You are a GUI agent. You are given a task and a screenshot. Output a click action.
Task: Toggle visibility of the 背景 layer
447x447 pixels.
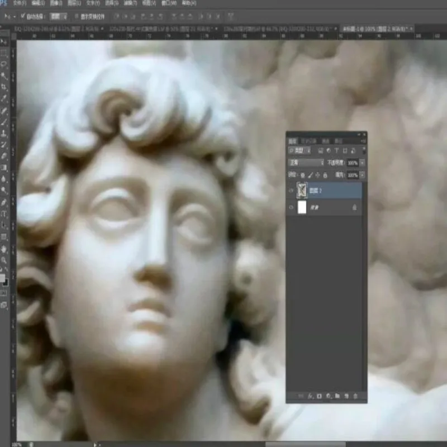[292, 207]
